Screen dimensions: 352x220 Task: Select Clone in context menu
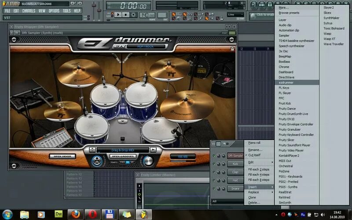click(x=259, y=197)
